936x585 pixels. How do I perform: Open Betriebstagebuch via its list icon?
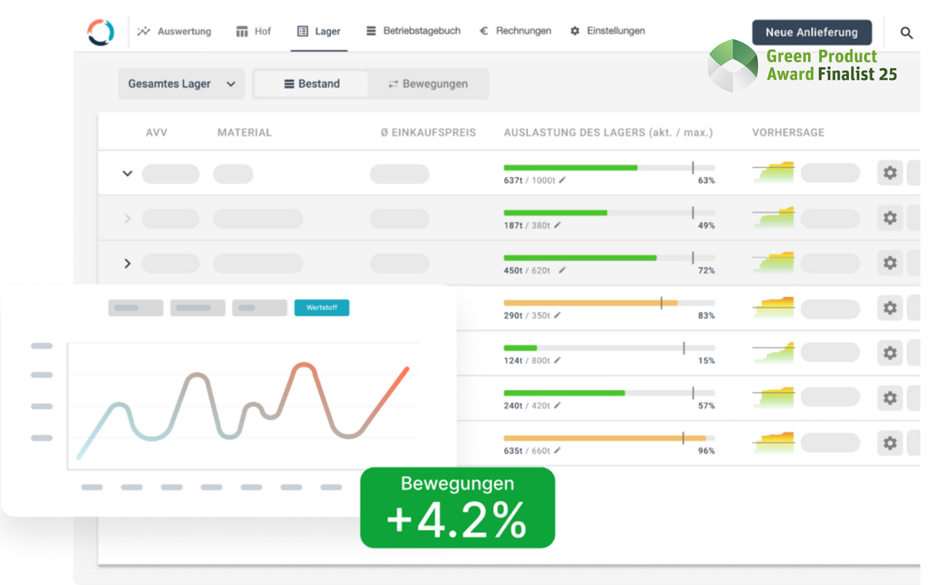pos(370,30)
